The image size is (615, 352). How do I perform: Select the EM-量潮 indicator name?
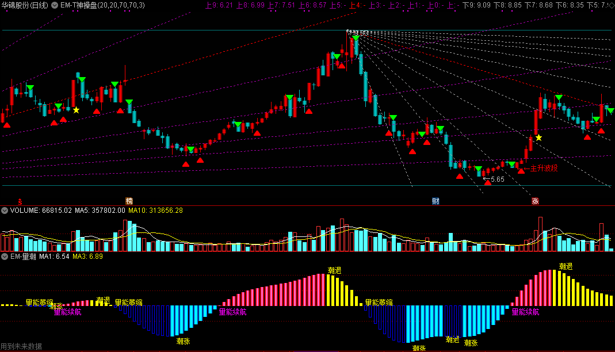(23, 257)
